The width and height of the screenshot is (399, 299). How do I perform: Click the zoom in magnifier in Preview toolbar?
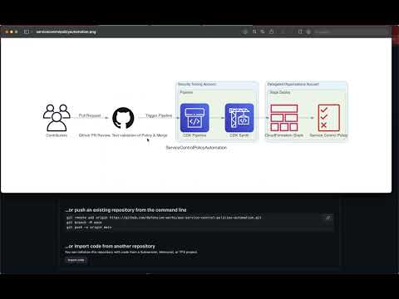[263, 32]
